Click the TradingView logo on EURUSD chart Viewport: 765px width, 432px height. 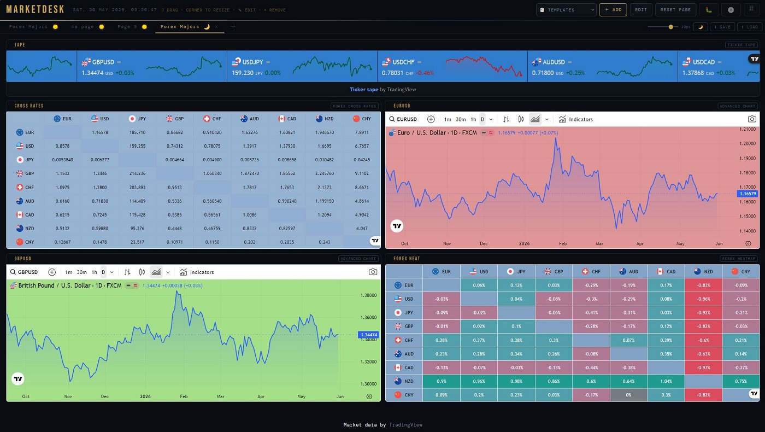[397, 226]
